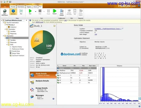Collapse the Process Automation tree node
Viewport: 141px width, 108px height.
click(x=3, y=23)
